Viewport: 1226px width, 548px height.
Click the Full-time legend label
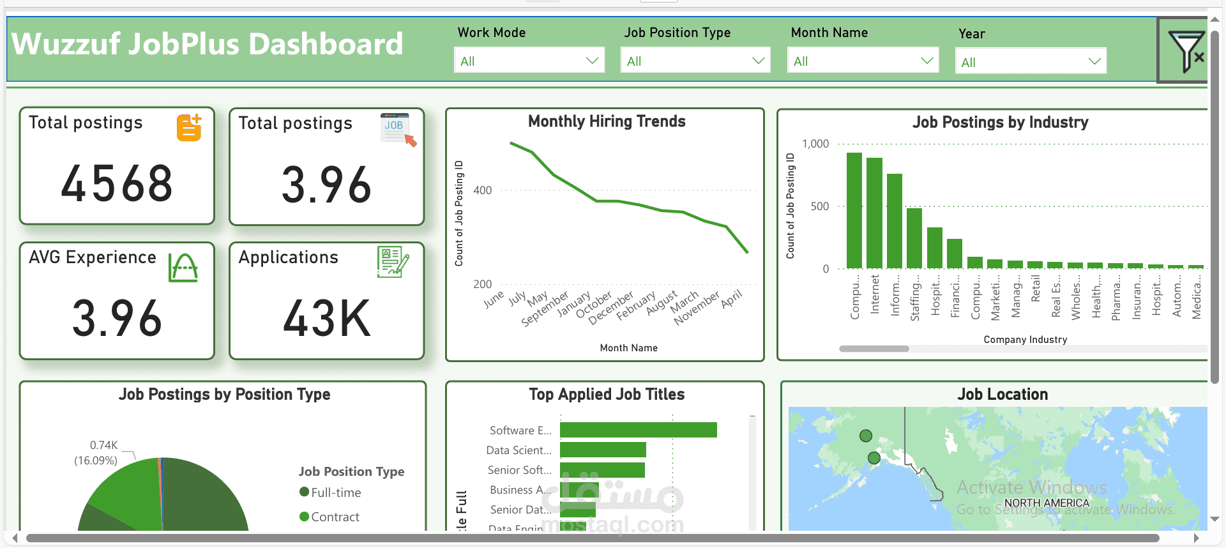(336, 492)
